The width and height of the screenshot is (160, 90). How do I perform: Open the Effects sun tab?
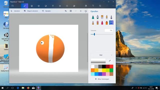click(x=60, y=6)
